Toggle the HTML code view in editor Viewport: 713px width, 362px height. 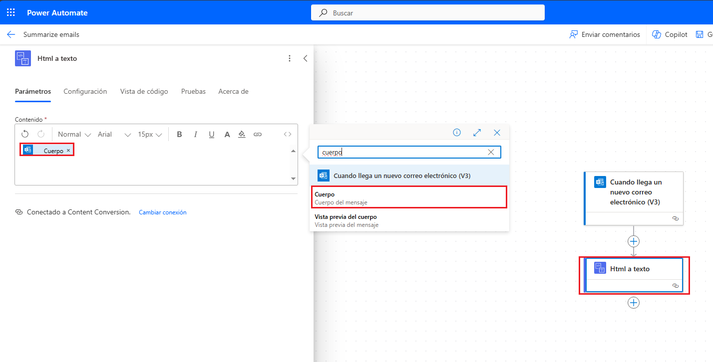[288, 134]
